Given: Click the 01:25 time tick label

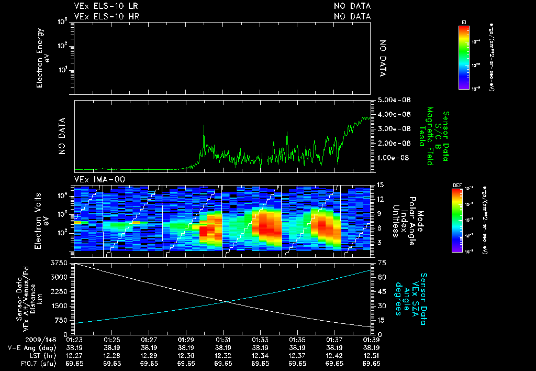Looking at the screenshot, I should [112, 340].
